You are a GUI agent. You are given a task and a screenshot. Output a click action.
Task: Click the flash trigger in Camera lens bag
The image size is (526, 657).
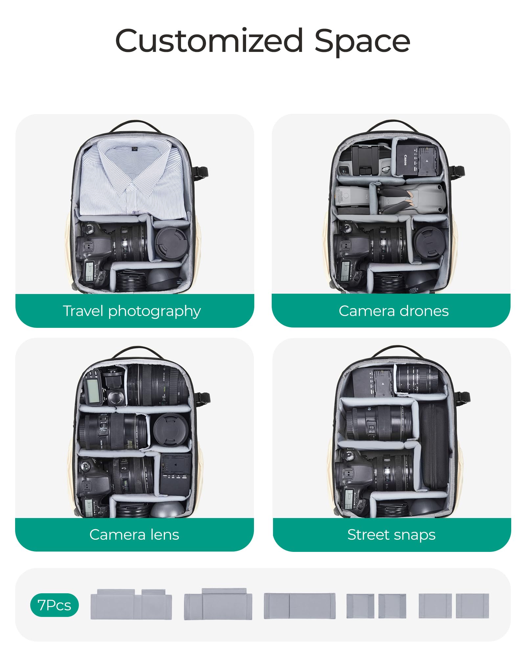pyautogui.click(x=93, y=388)
